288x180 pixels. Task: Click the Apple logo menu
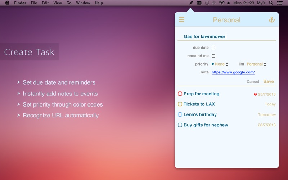[7, 3]
